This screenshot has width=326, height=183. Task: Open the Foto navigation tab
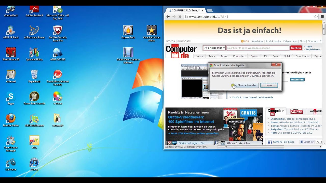point(275,56)
